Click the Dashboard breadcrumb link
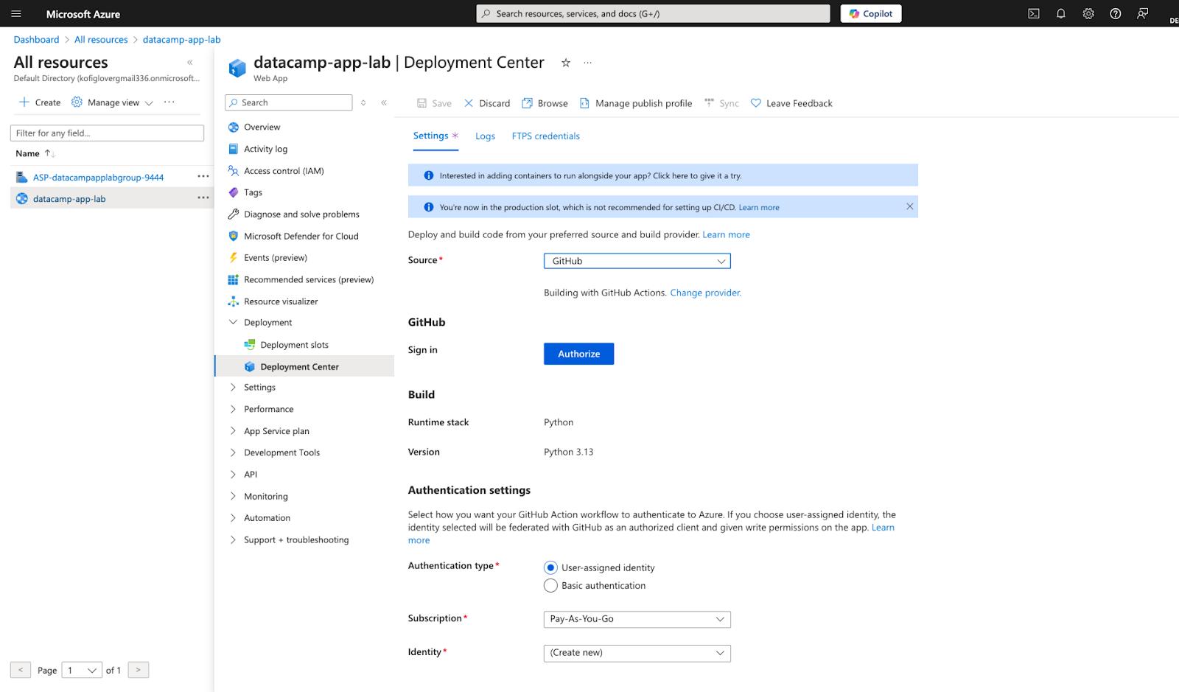Image resolution: width=1179 pixels, height=692 pixels. point(36,40)
